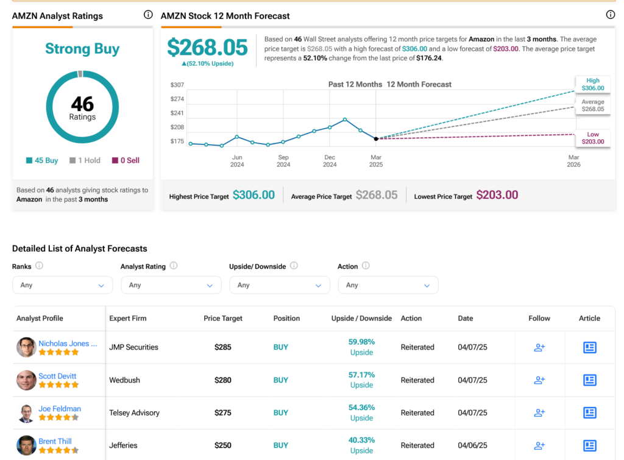Open article icon for Brent Thill row
624x460 pixels.
point(589,445)
